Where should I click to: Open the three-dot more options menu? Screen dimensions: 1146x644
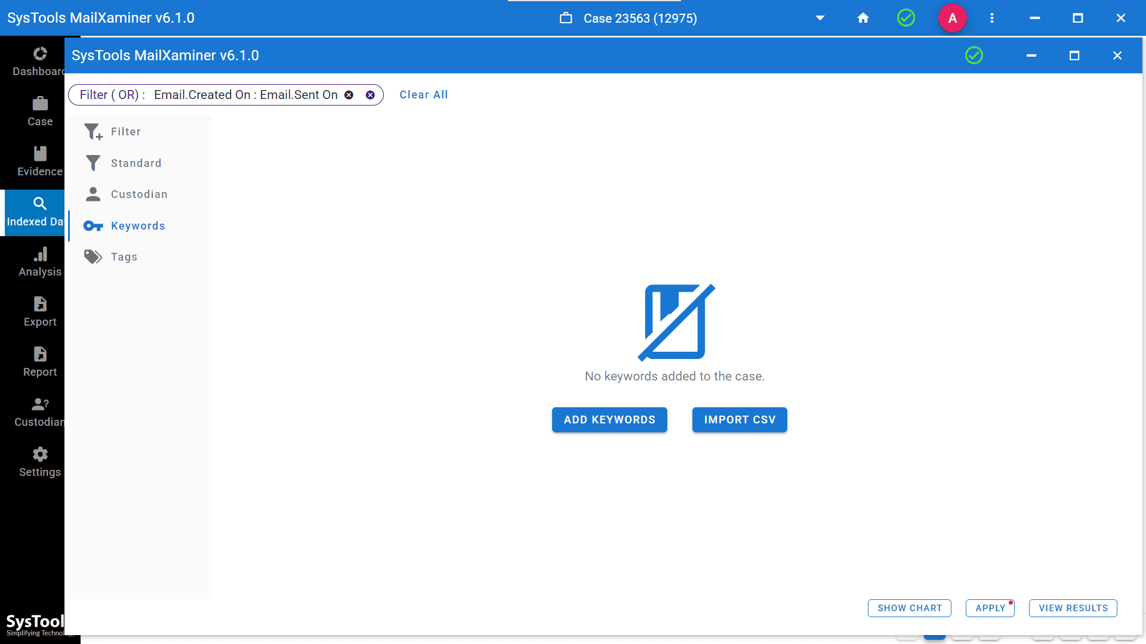pos(992,18)
